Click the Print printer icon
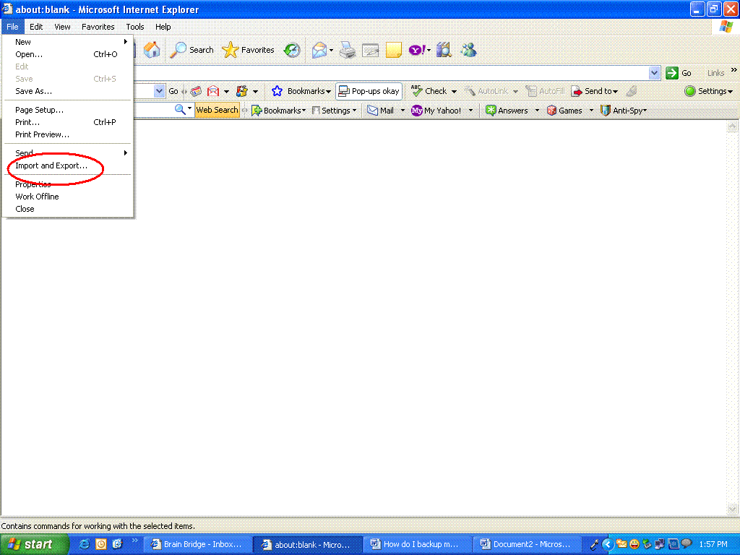Viewport: 740px width, 555px height. [x=348, y=50]
